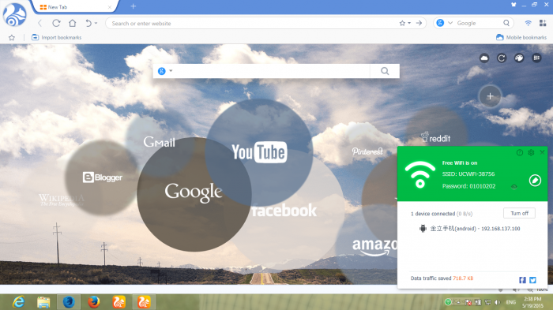553x310 pixels.
Task: Open the Blogger speed dial bubble
Action: 102,177
